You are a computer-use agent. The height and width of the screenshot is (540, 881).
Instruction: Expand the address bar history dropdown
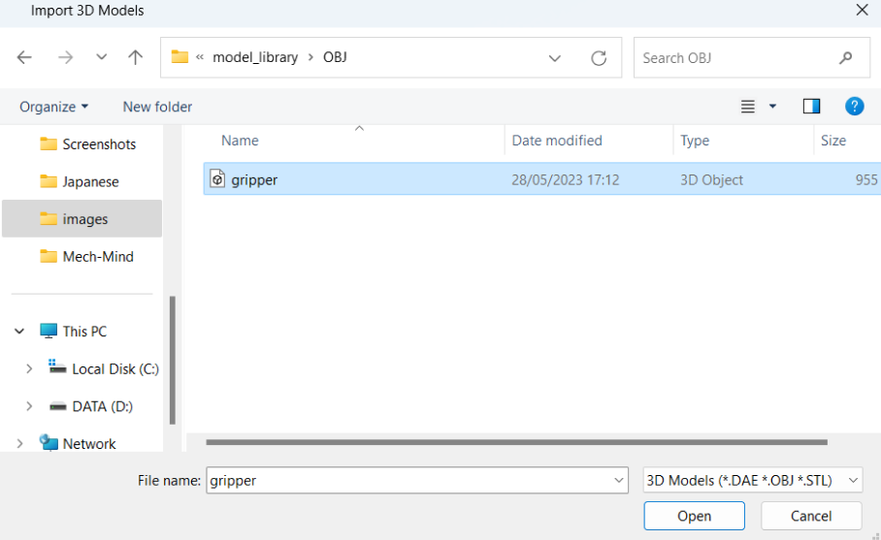(x=555, y=58)
